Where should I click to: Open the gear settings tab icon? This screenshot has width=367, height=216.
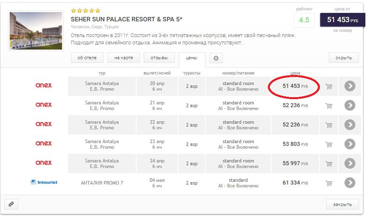(216, 58)
